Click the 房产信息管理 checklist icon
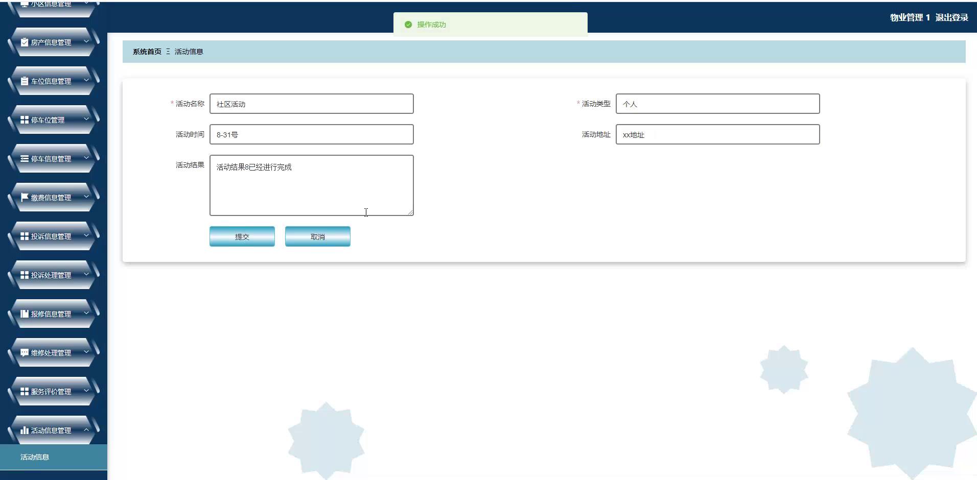Image resolution: width=977 pixels, height=480 pixels. coord(25,42)
